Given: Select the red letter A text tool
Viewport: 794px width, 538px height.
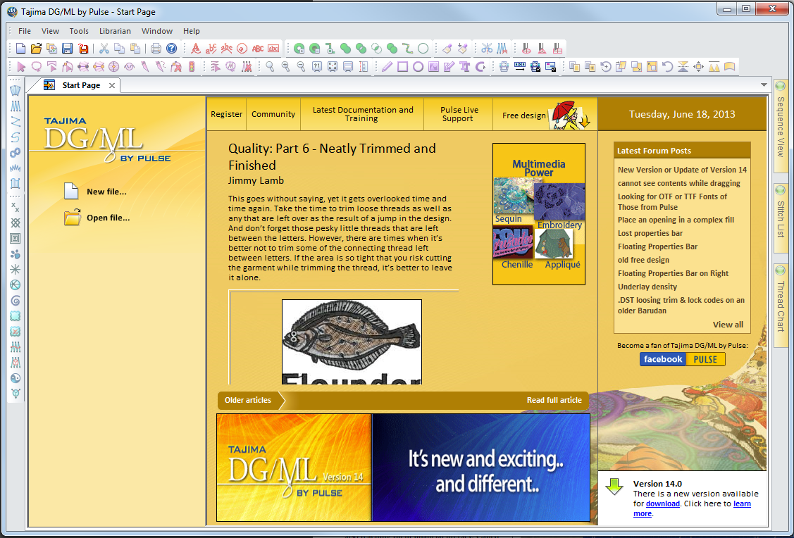Looking at the screenshot, I should coord(196,49).
